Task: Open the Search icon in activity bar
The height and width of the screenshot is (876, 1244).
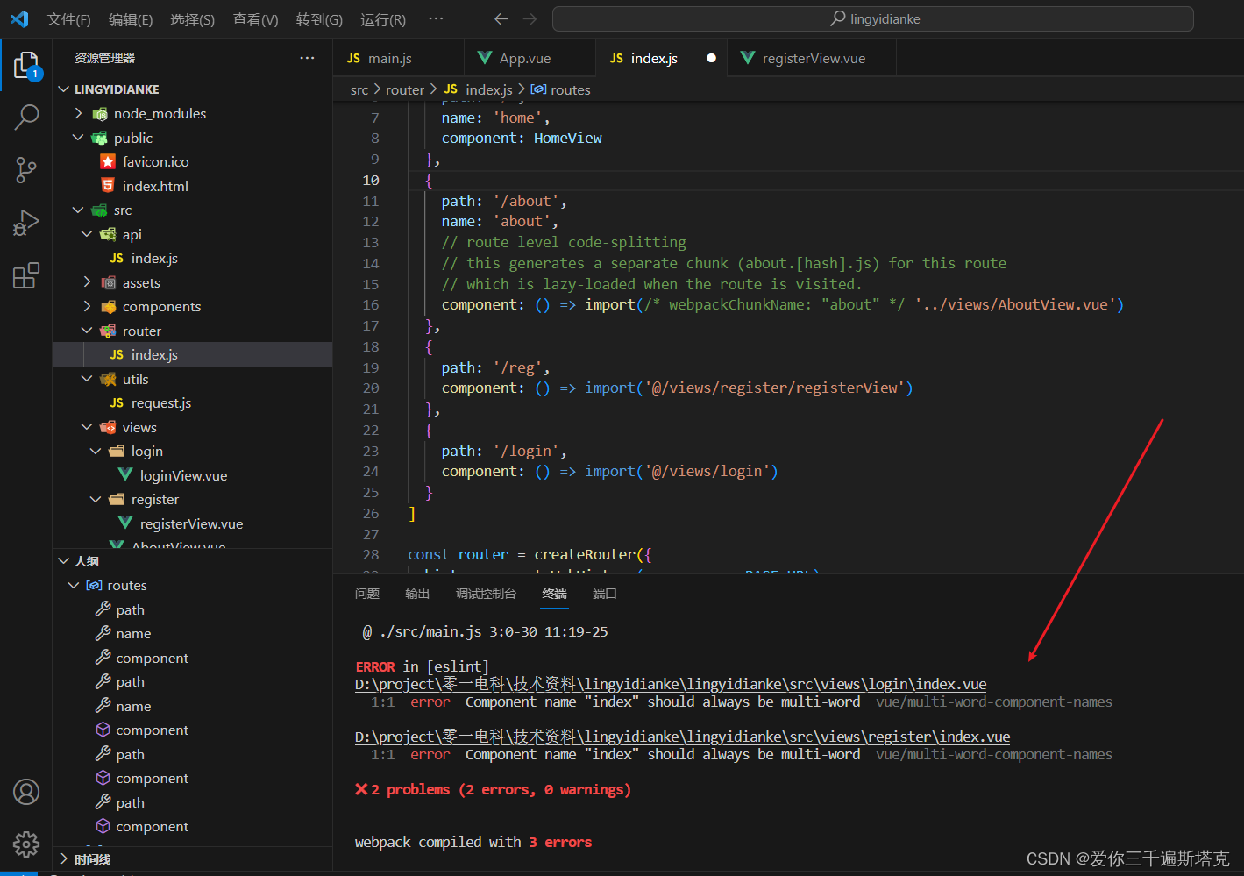Action: coord(25,117)
